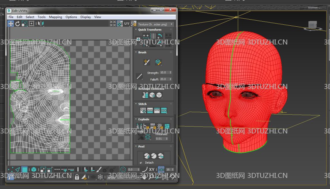Click the UV coordinates button
The height and width of the screenshot is (189, 330).
(127, 24)
